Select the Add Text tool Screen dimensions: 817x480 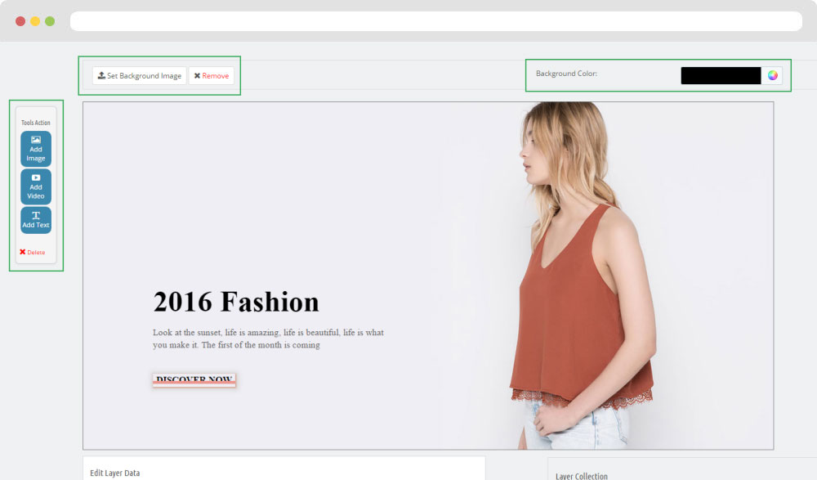click(x=36, y=220)
